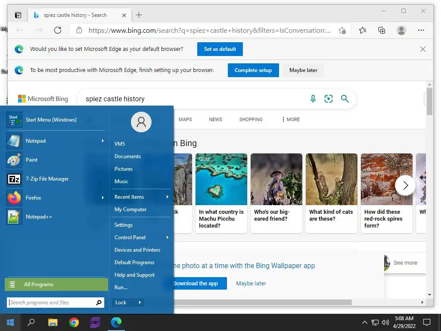Expand Notepad recent files arrow
The width and height of the screenshot is (441, 331).
pos(102,141)
